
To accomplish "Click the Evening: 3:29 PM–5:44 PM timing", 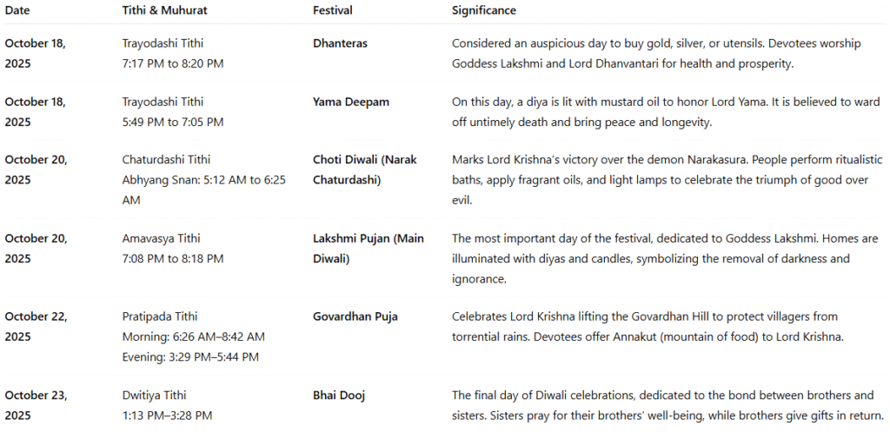I will point(190,356).
